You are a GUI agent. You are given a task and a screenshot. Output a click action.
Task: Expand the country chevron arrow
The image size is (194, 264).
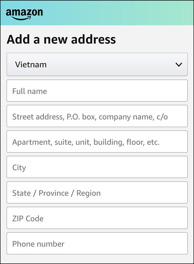[x=179, y=65]
